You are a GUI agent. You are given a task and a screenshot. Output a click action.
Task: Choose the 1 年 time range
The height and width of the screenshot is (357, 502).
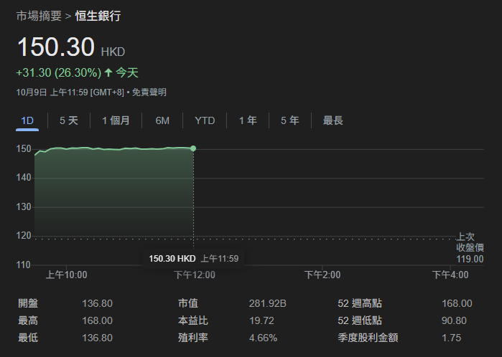coord(248,120)
